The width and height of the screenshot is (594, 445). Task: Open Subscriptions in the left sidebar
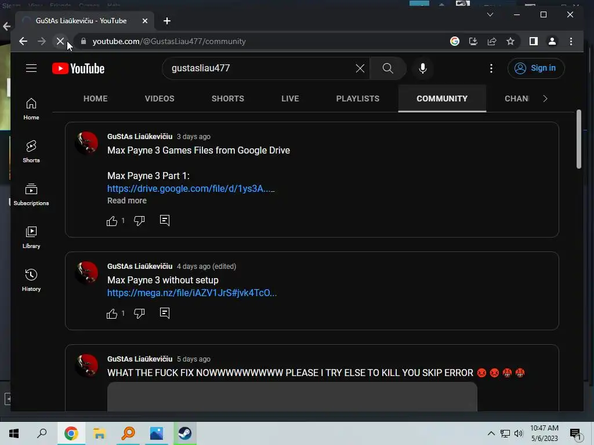coord(31,195)
